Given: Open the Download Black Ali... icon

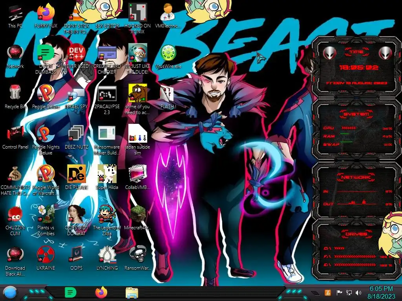Looking at the screenshot, I should [15, 255].
